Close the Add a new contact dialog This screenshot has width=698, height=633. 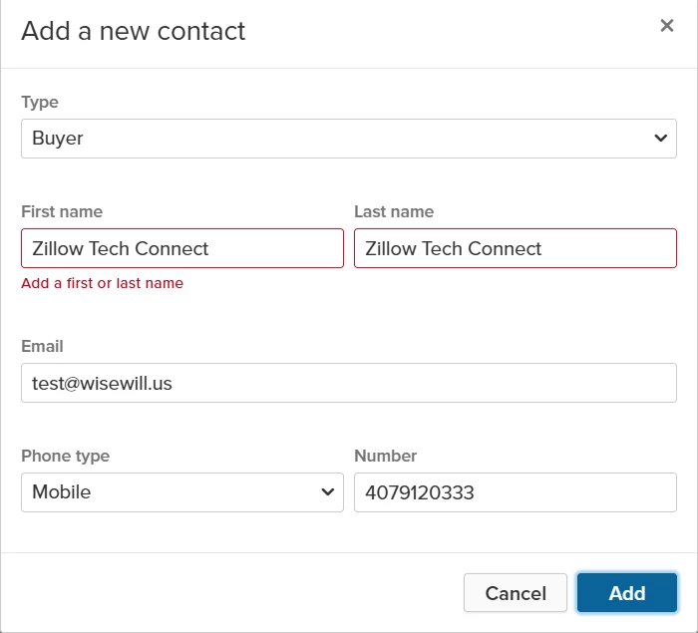point(666,25)
